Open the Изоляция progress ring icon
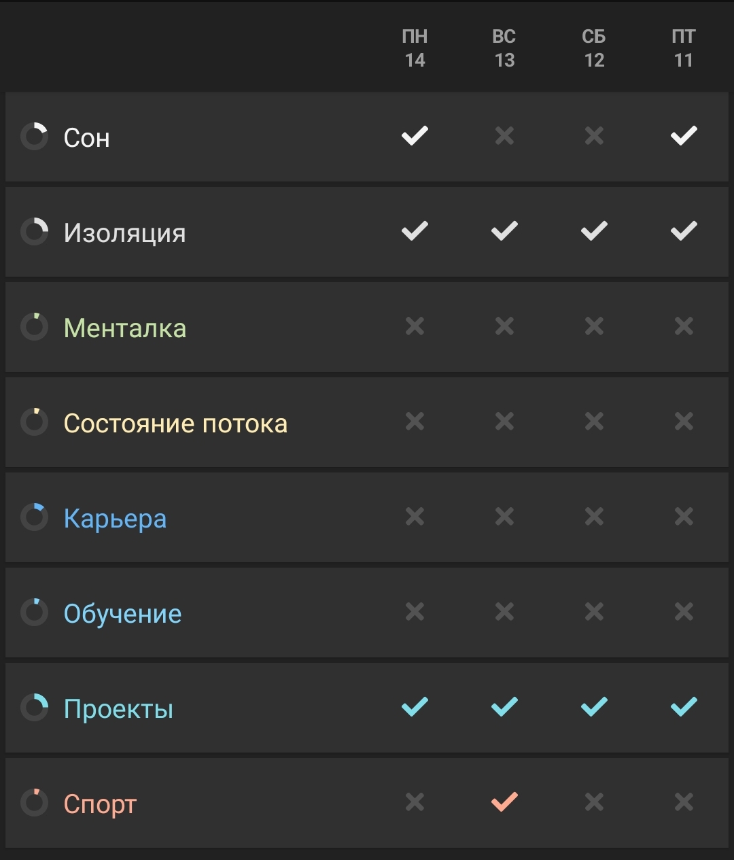The height and width of the screenshot is (860, 734). 34,232
